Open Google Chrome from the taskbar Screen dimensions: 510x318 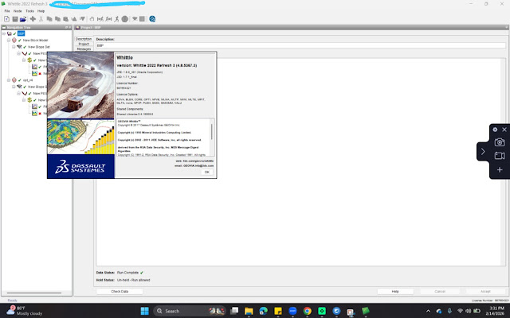[x=307, y=311]
